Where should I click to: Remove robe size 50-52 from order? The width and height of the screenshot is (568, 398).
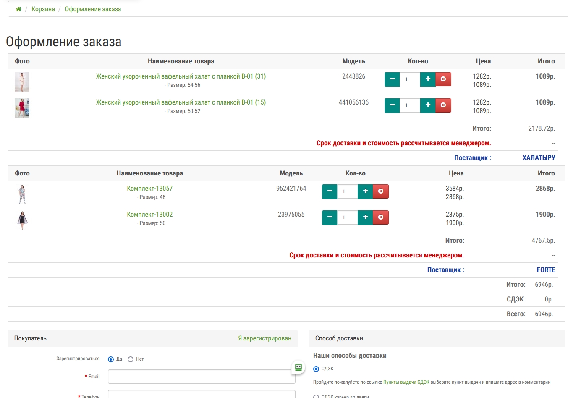443,105
